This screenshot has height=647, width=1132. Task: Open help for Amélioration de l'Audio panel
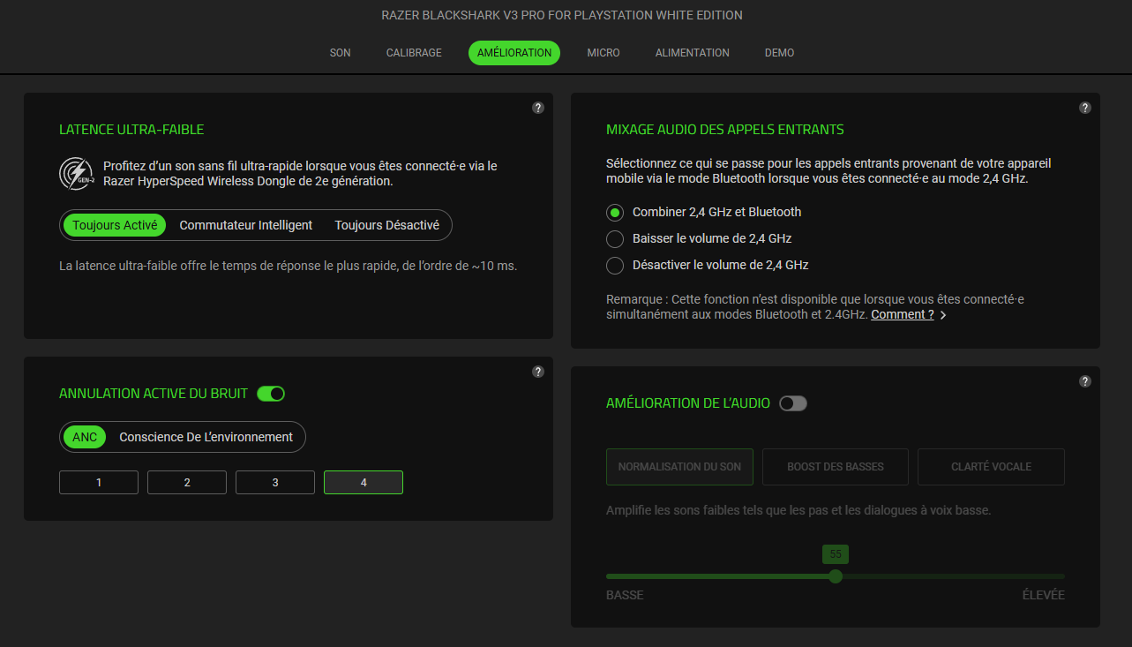[x=1085, y=381]
